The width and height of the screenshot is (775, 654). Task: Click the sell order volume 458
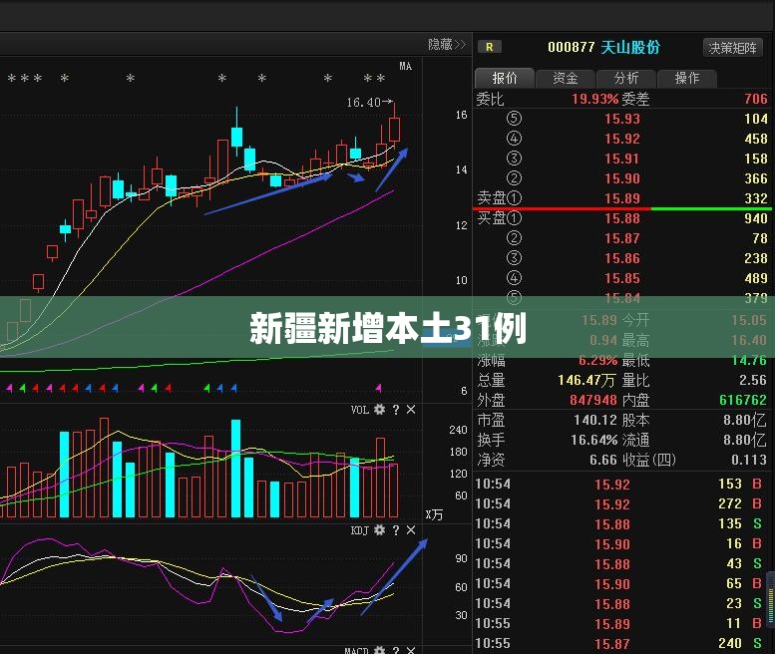[756, 139]
